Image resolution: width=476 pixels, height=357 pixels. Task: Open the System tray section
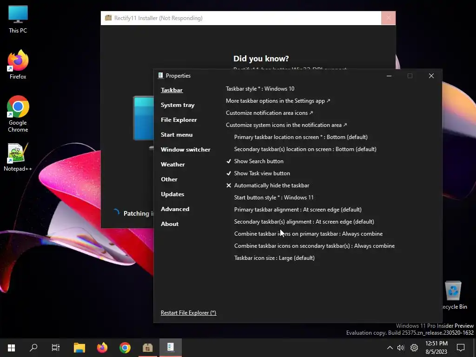(x=178, y=105)
